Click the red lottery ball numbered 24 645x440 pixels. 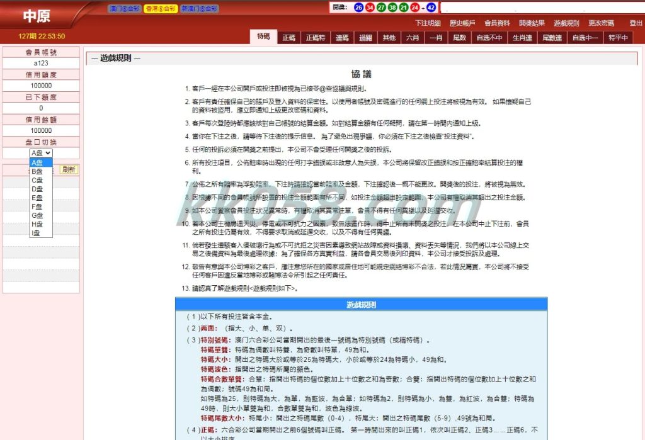click(414, 8)
